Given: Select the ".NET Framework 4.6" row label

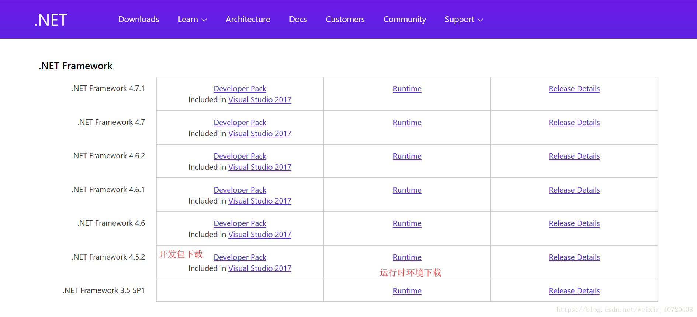Looking at the screenshot, I should (x=111, y=223).
